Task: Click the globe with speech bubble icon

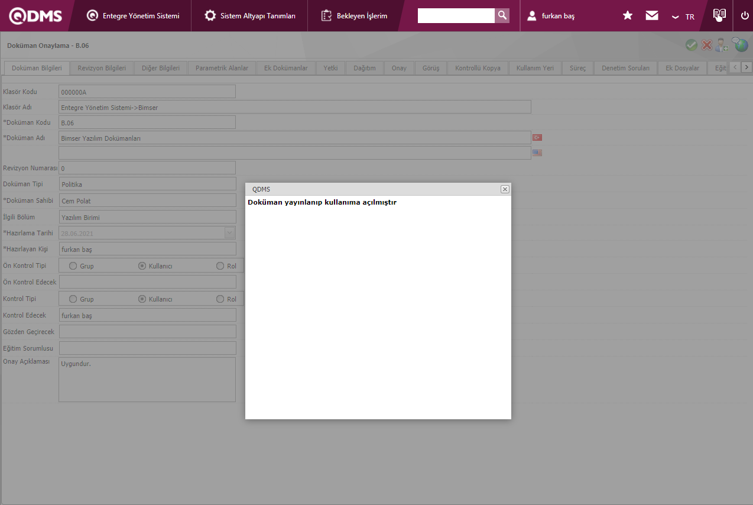Action: coord(740,44)
